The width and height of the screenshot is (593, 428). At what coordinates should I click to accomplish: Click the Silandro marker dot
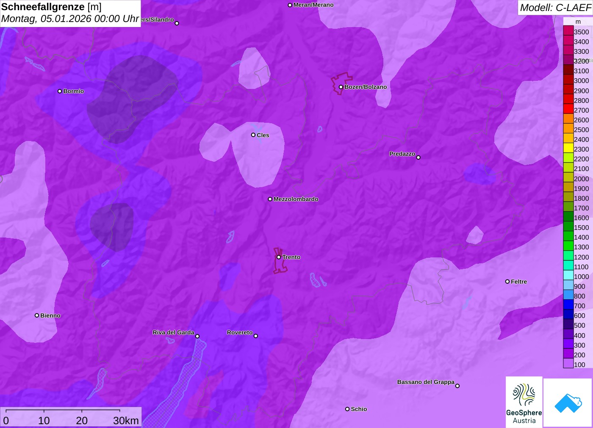pos(177,23)
